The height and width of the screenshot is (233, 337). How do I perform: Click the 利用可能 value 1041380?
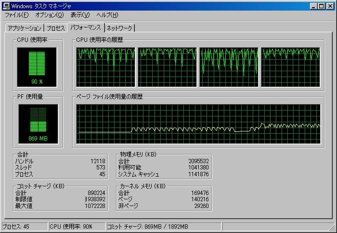[198, 167]
